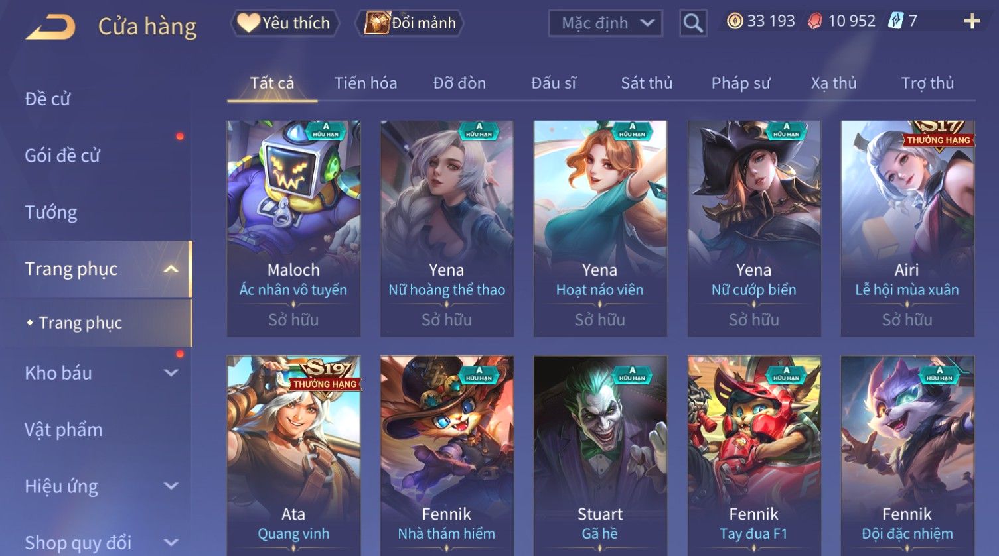Image resolution: width=999 pixels, height=556 pixels.
Task: Open the Mặc định sort dropdown
Action: (605, 24)
